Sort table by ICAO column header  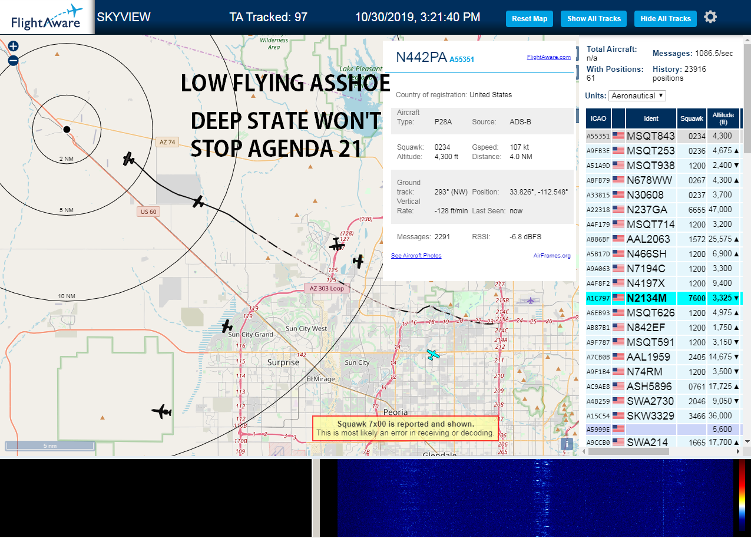coord(598,118)
